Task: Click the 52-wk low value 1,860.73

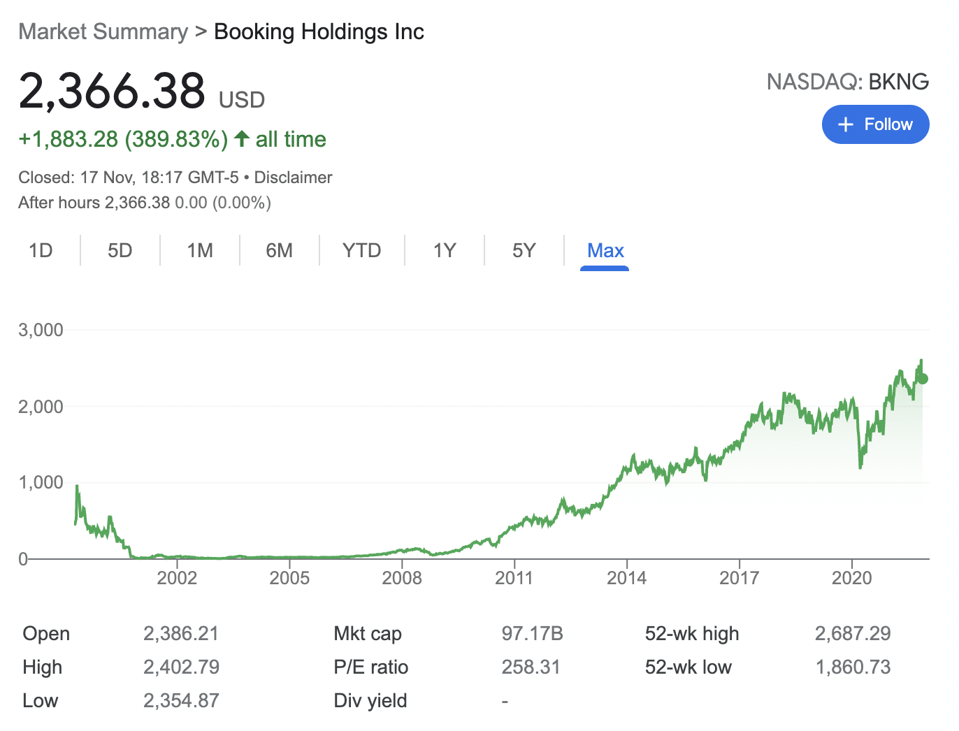Action: coord(853,667)
